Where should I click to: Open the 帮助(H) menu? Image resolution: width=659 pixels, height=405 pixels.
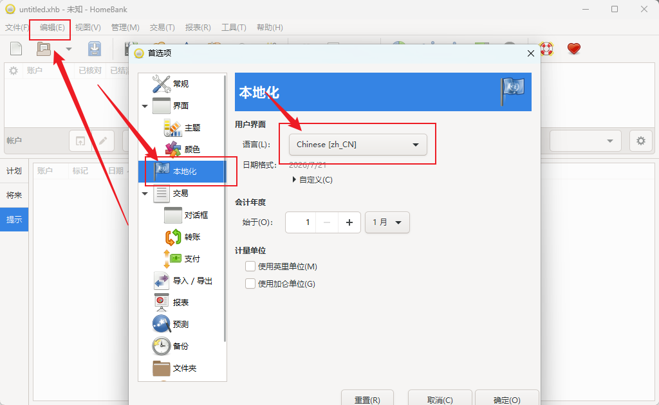(270, 27)
